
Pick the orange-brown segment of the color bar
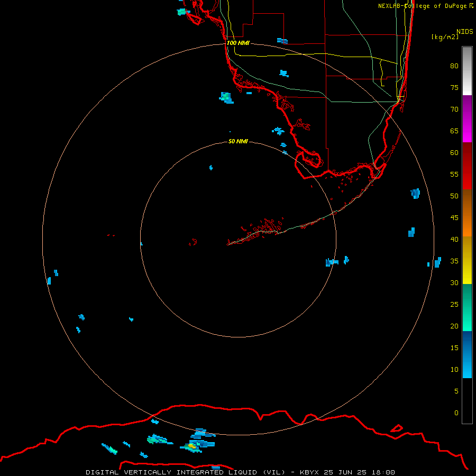pyautogui.click(x=467, y=213)
